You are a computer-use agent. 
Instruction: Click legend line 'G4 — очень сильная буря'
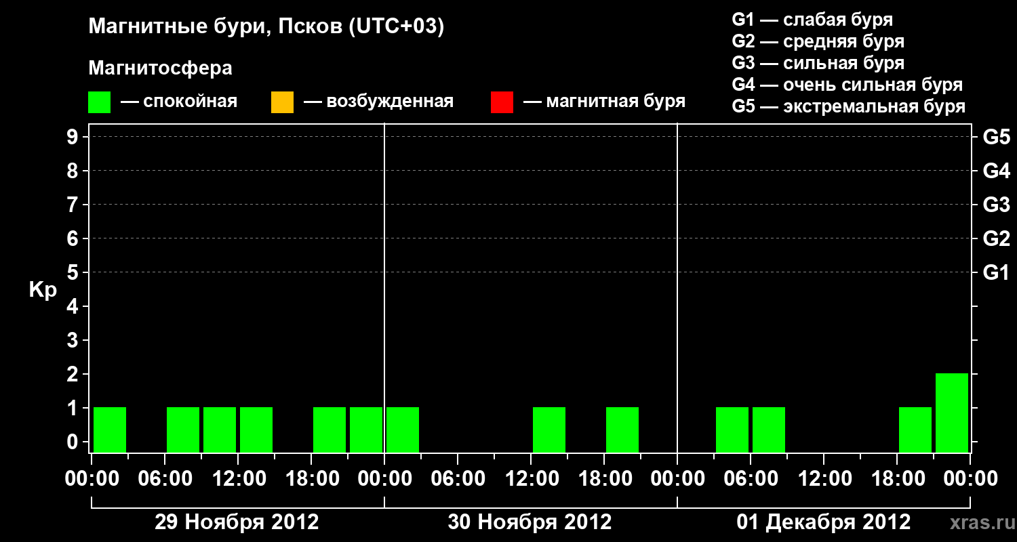pos(847,84)
